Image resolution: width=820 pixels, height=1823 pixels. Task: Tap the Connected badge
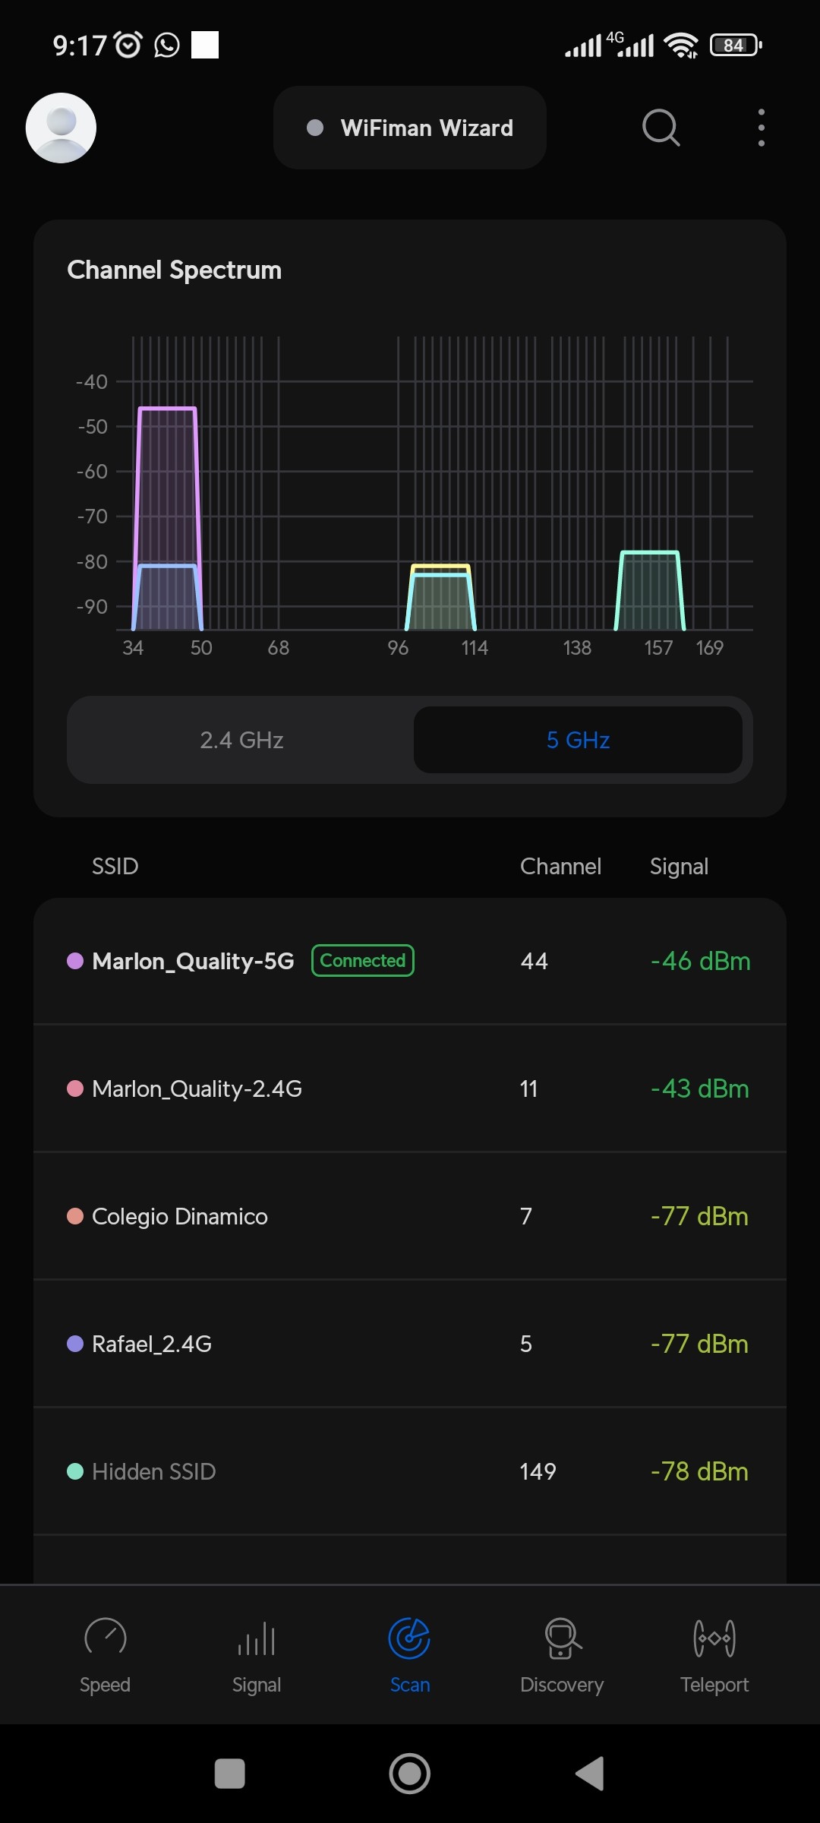pyautogui.click(x=363, y=961)
